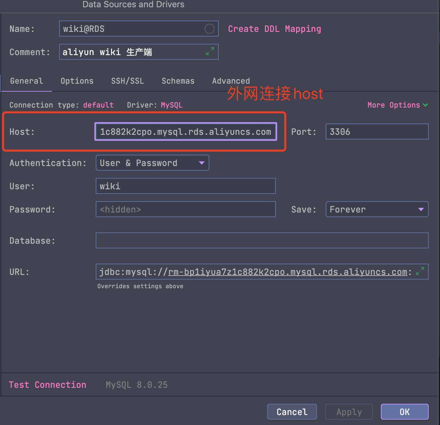Open the Advanced tab
The height and width of the screenshot is (425, 440).
click(231, 81)
